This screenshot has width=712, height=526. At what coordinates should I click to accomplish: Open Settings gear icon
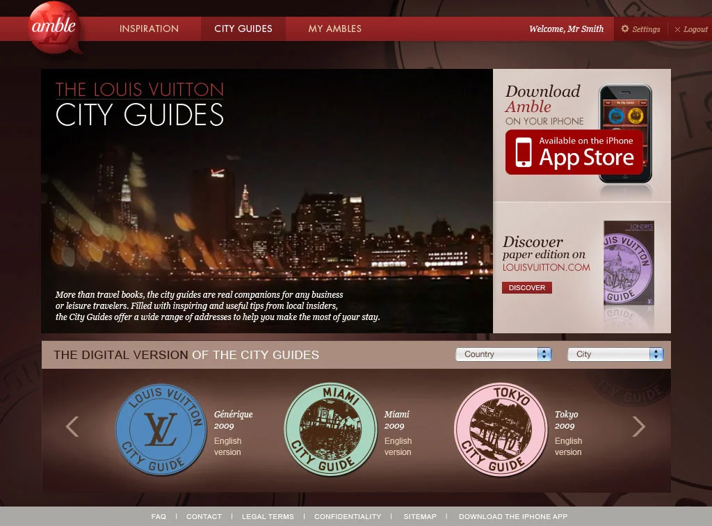625,29
